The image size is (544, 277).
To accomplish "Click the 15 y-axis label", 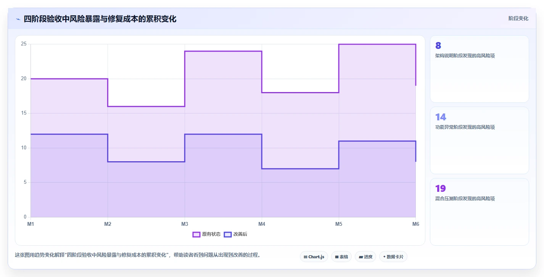I will click(24, 113).
